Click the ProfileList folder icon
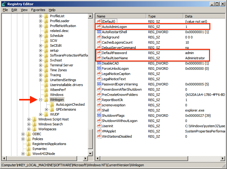 point(46,16)
